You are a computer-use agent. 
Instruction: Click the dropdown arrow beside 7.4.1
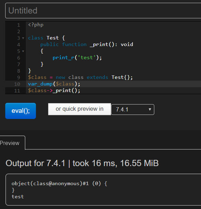pos(150,109)
